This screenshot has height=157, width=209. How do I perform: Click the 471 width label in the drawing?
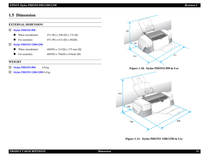click(175, 55)
